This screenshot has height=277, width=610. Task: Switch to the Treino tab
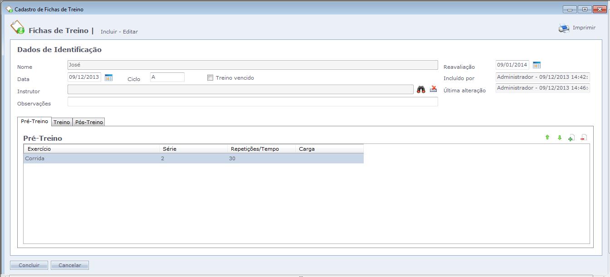tap(62, 122)
